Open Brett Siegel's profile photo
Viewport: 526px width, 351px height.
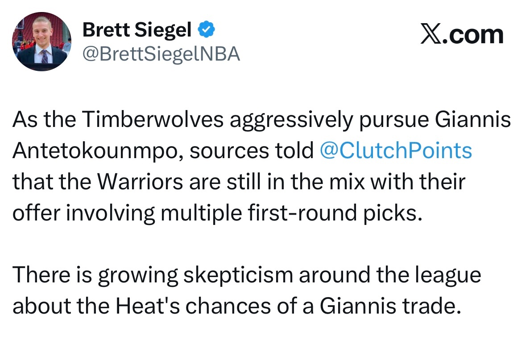(41, 41)
